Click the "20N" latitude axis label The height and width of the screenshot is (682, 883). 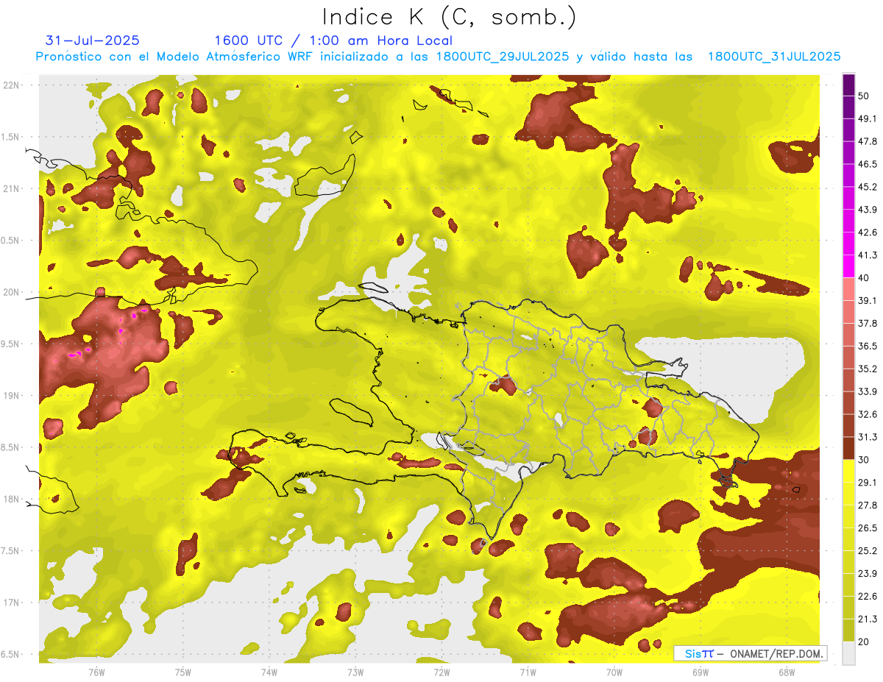pyautogui.click(x=11, y=292)
